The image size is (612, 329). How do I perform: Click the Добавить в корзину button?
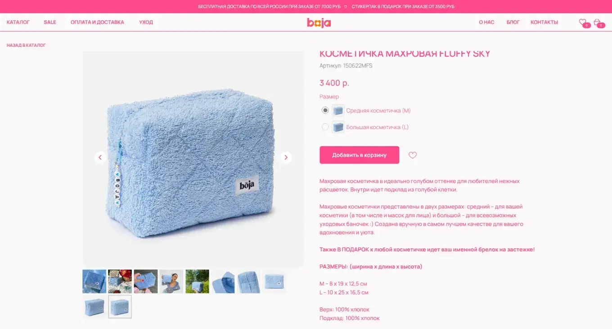[360, 155]
